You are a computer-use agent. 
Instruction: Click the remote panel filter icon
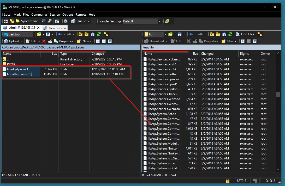point(180,34)
